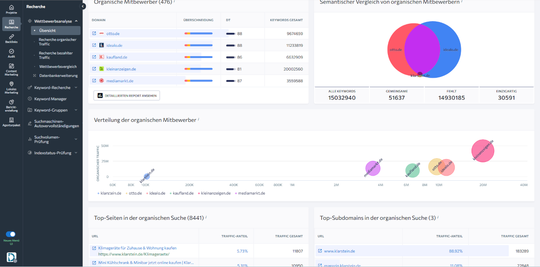Open mediamarkt.de external link icon
The image size is (540, 267).
(94, 80)
